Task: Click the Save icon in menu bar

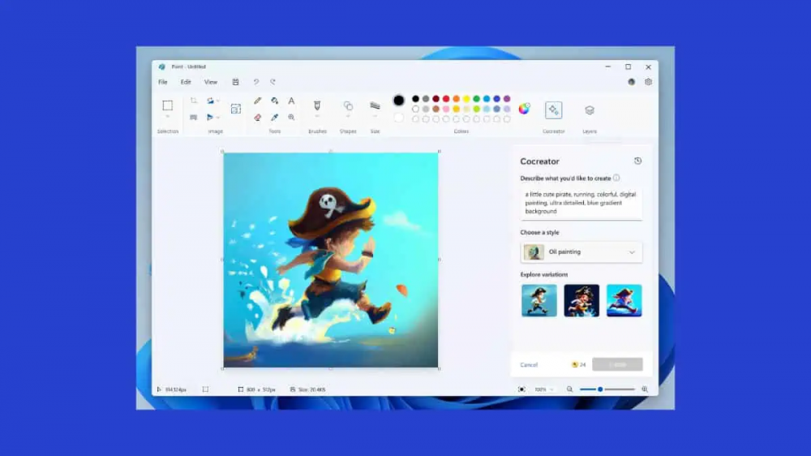Action: (235, 82)
